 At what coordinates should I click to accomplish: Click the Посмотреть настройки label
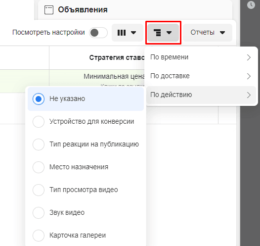pyautogui.click(x=48, y=32)
